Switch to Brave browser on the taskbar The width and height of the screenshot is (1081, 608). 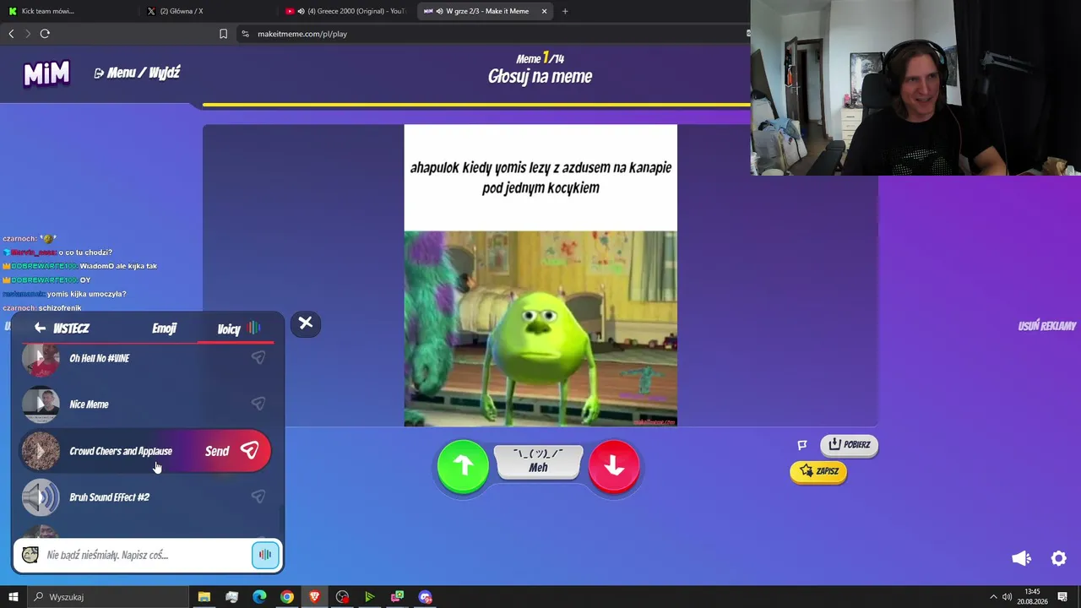pyautogui.click(x=315, y=597)
